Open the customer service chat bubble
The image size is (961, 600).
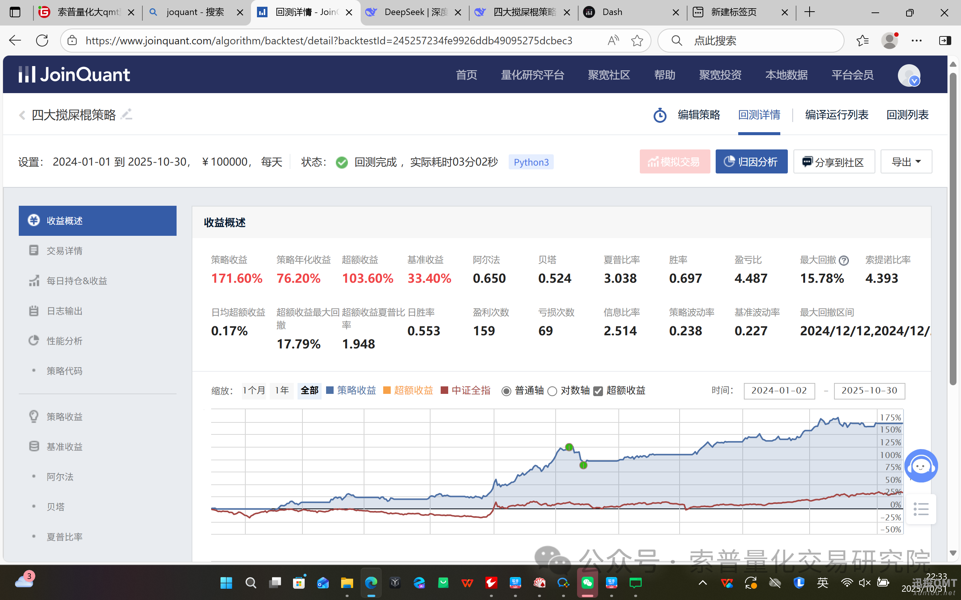pyautogui.click(x=920, y=466)
